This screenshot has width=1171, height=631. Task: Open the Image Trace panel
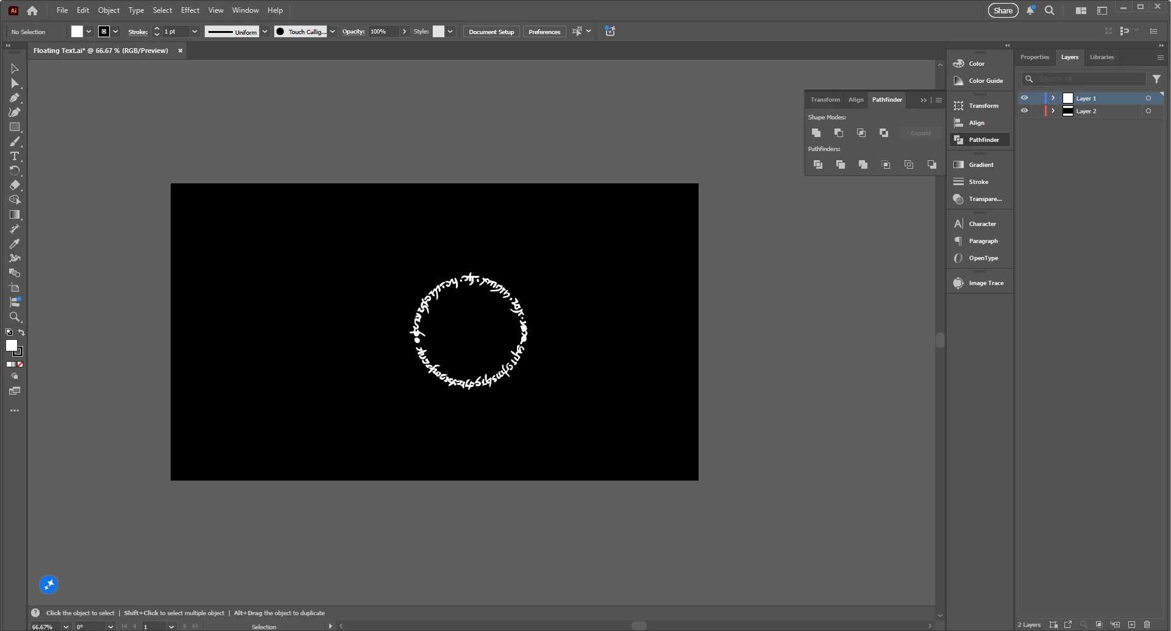[980, 283]
